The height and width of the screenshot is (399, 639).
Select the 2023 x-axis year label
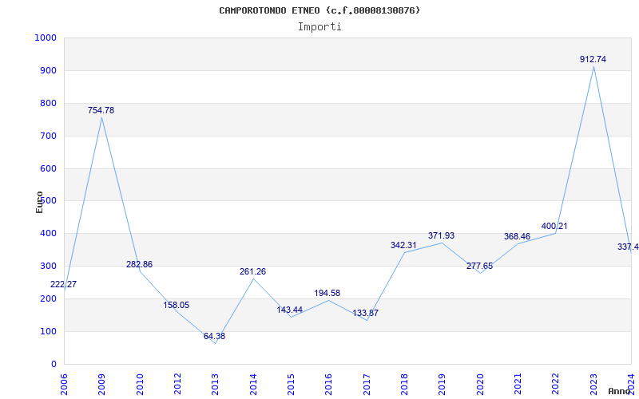[593, 384]
